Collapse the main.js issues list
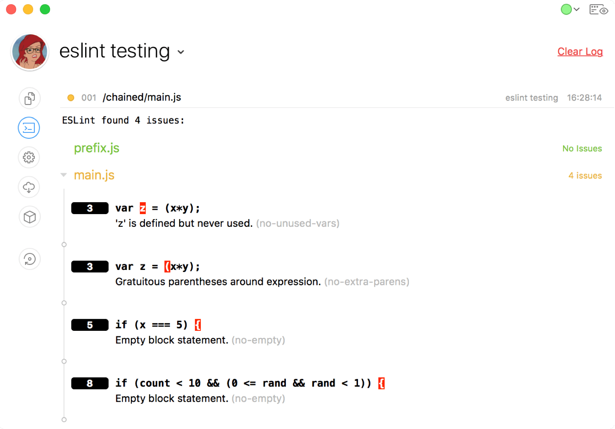Viewport: 615px width, 429px height. (x=64, y=175)
